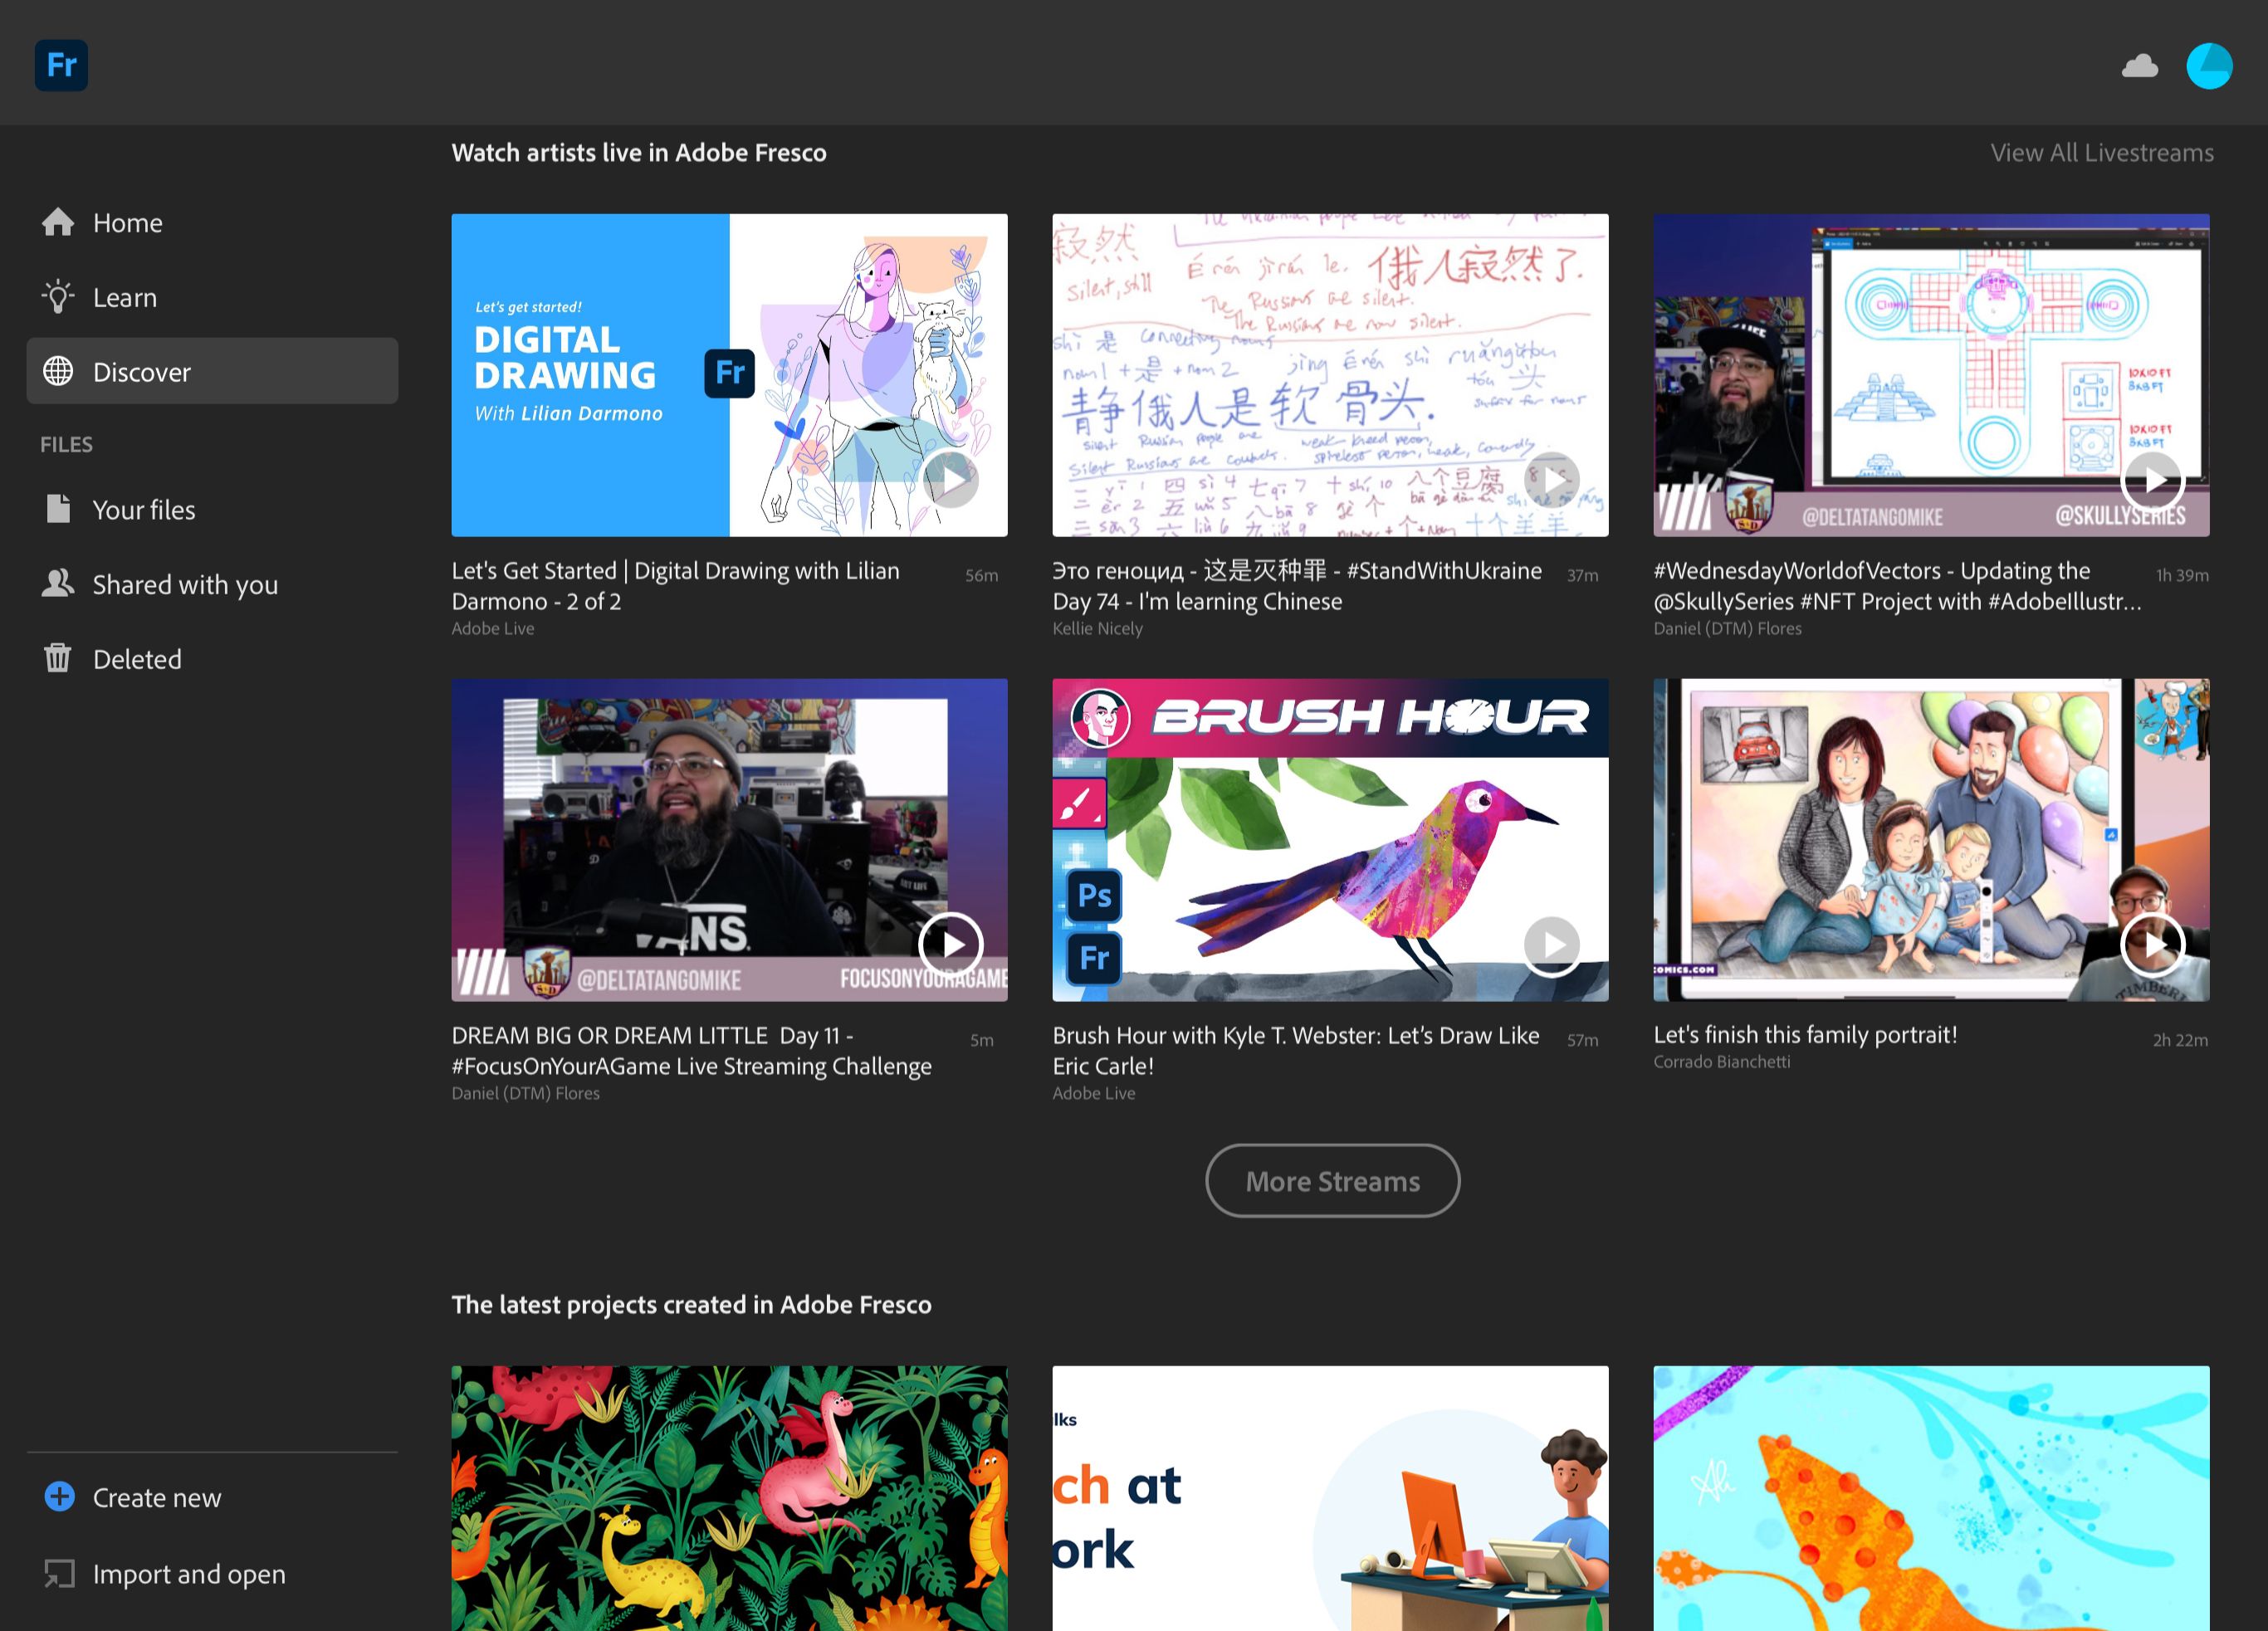This screenshot has height=1631, width=2268.
Task: Click Import and open label
Action: tap(189, 1574)
